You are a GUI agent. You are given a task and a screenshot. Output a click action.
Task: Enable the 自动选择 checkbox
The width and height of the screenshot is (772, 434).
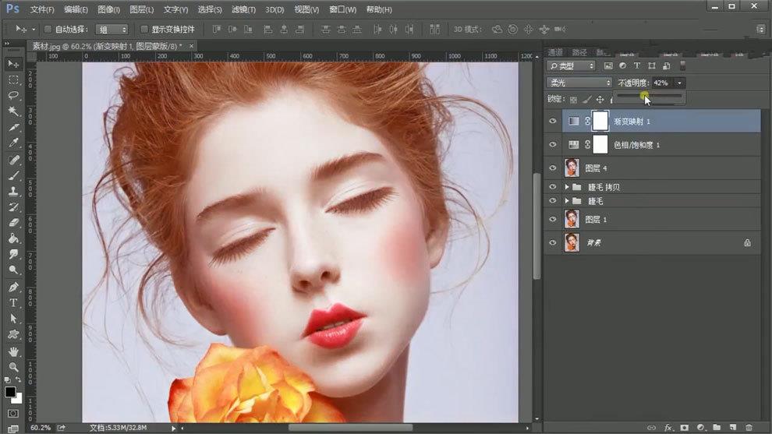[48, 30]
